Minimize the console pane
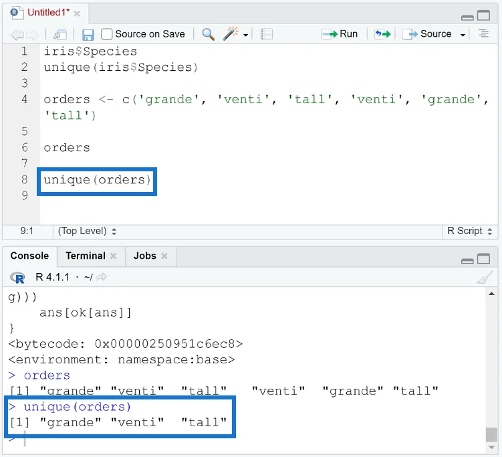Viewport: 502px width, 457px height. (467, 261)
